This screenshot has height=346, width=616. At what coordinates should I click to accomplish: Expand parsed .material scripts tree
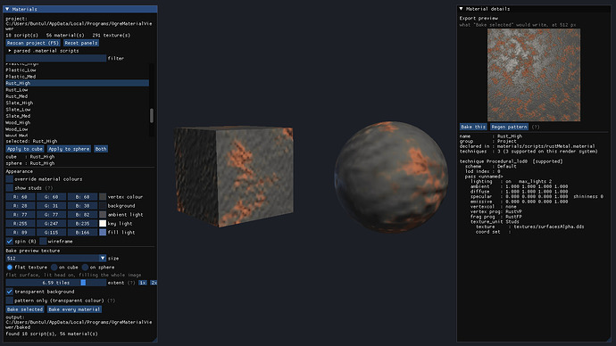coord(10,51)
